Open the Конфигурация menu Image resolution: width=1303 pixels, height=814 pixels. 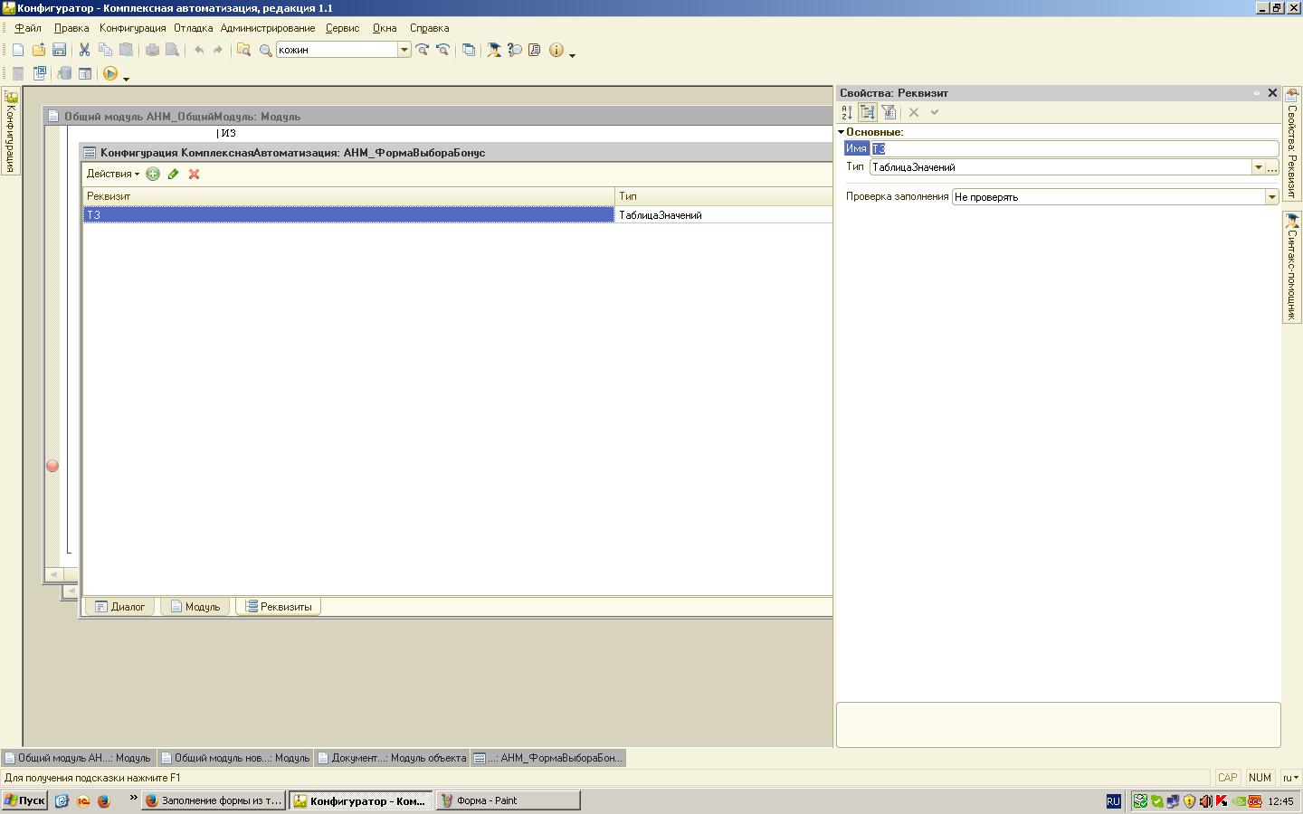pos(132,28)
